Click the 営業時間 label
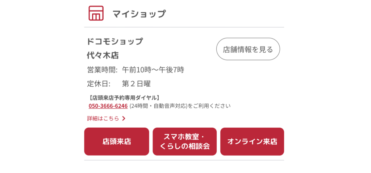Viewport: 371px width, 173px height. (x=102, y=70)
